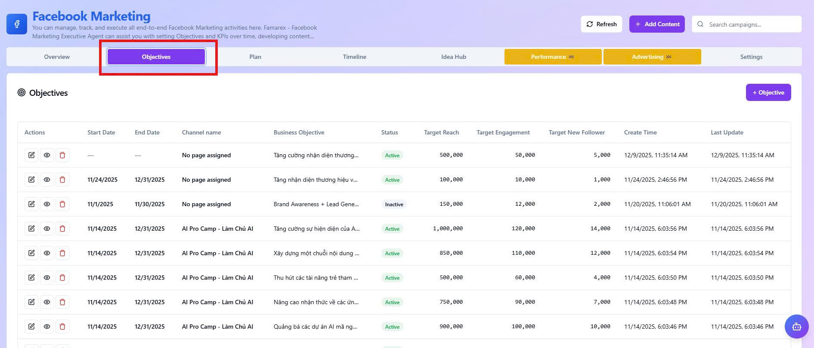The image size is (814, 348).
Task: Edit the objective starting 11/24/2025
Action: (x=31, y=180)
